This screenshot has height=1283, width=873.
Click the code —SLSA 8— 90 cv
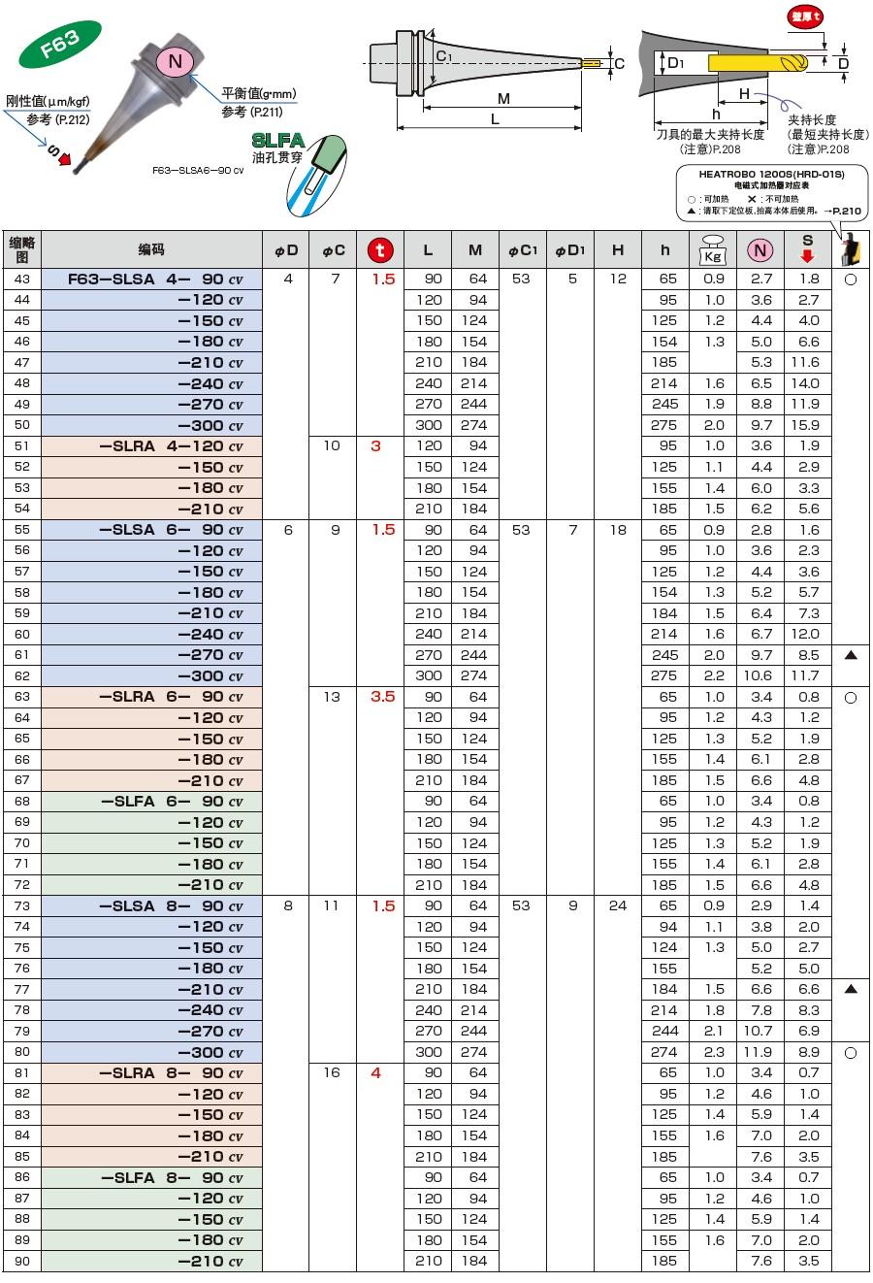(171, 905)
